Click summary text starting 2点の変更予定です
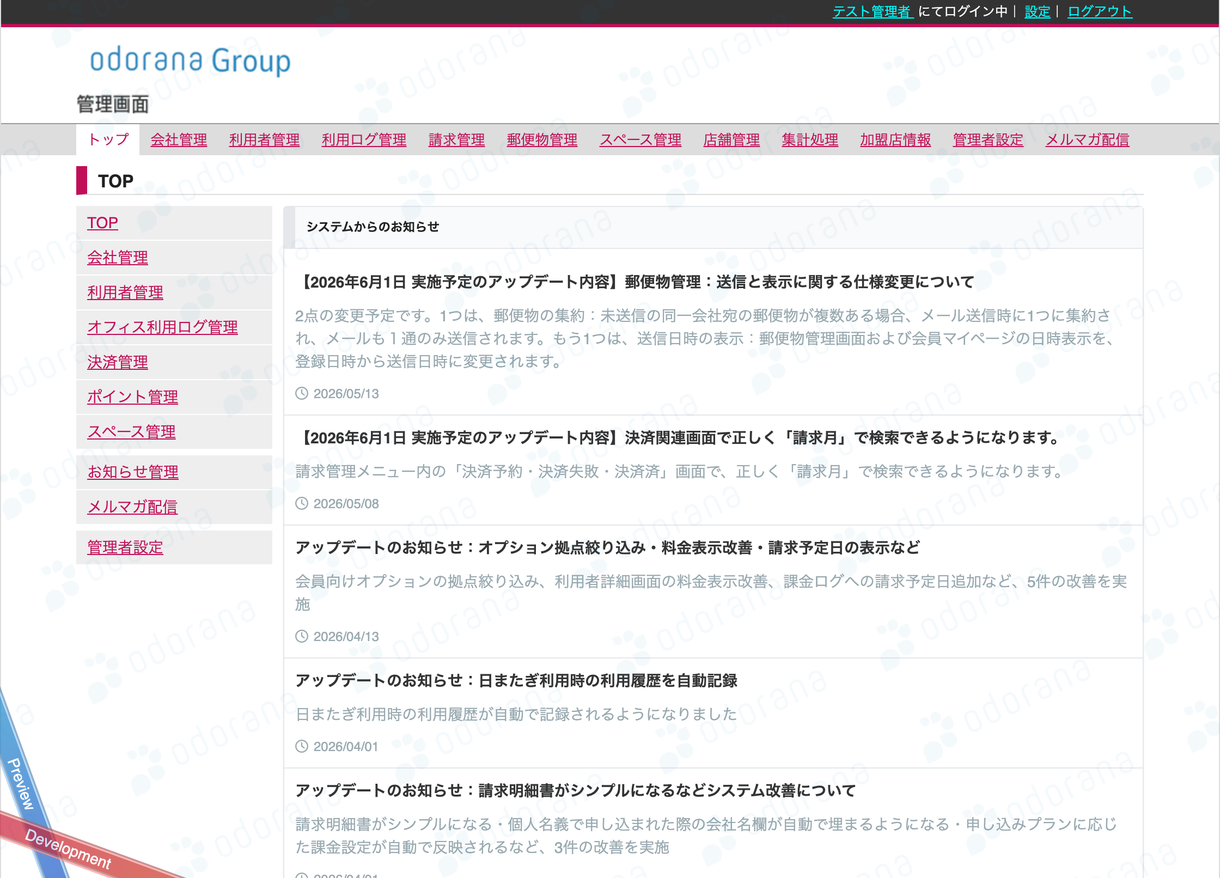The image size is (1220, 878). (x=704, y=339)
